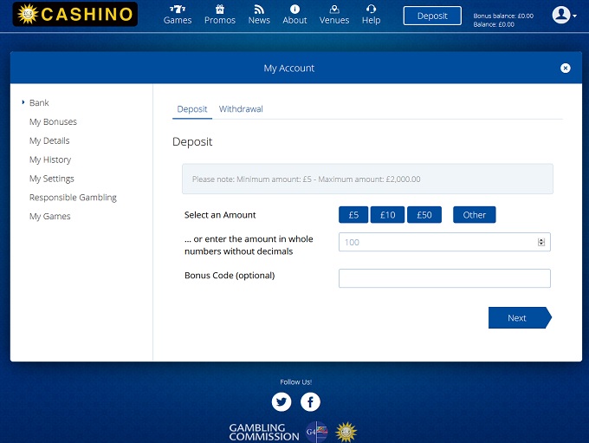589x443 pixels.
Task: Focus the Bonus Code input field
Action: (444, 278)
